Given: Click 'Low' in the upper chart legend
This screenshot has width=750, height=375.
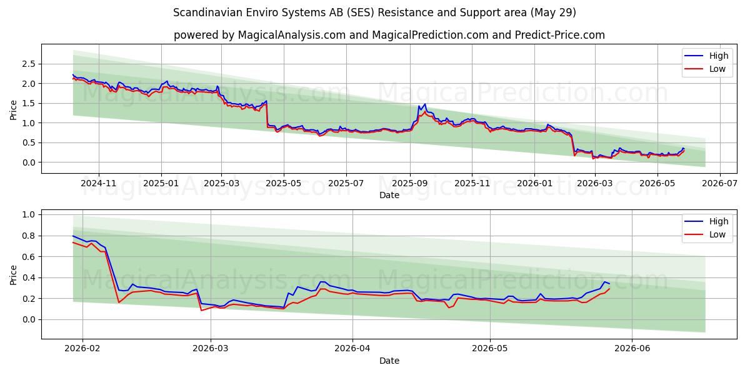Looking at the screenshot, I should 717,69.
